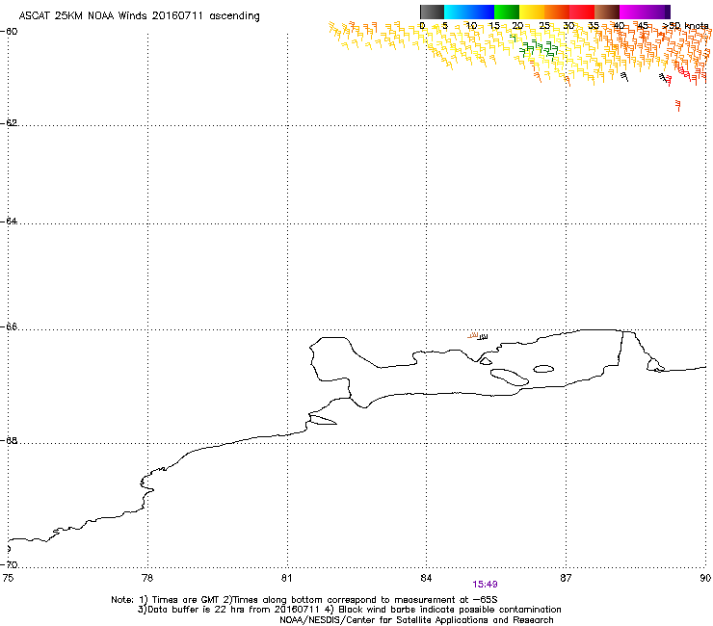Click the 78 longitude label
This screenshot has height=626, width=713.
147,578
